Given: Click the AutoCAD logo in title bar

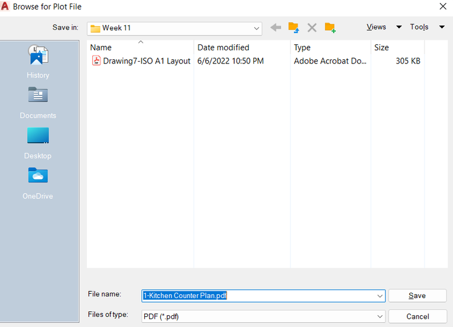Looking at the screenshot, I should 5,6.
